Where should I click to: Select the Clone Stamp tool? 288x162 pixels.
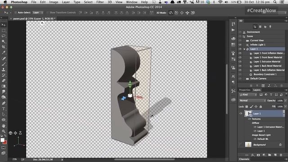click(4, 70)
